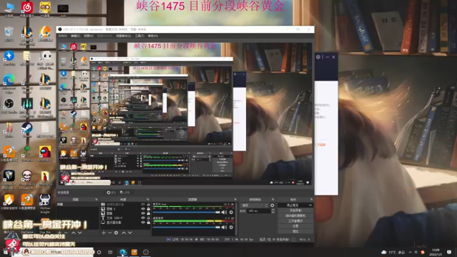Adjust transition duration 300 ms stepper arrows
The width and height of the screenshot is (457, 257).
tap(273, 211)
